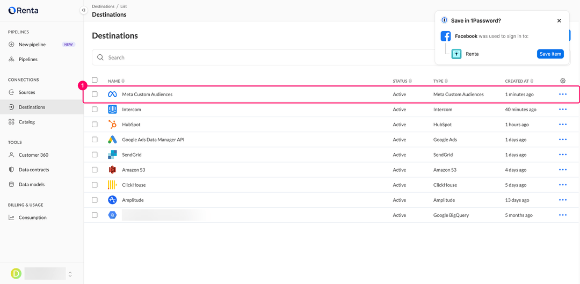Click the search magnifier icon

click(100, 57)
